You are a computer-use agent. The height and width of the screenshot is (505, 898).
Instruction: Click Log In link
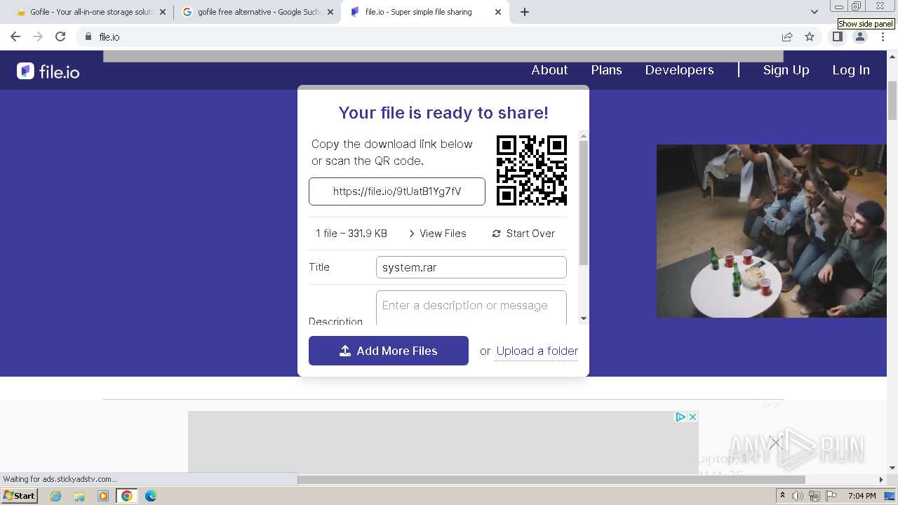pos(851,70)
